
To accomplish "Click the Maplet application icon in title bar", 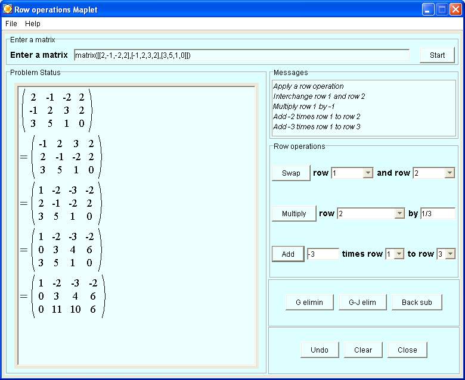I will pos(8,10).
